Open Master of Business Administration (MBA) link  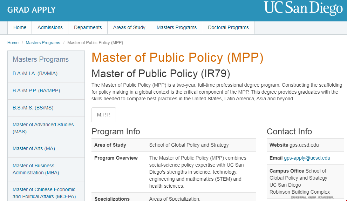(x=36, y=169)
